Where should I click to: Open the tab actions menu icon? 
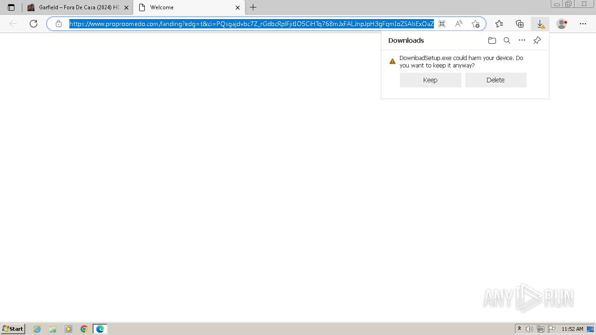[x=11, y=7]
